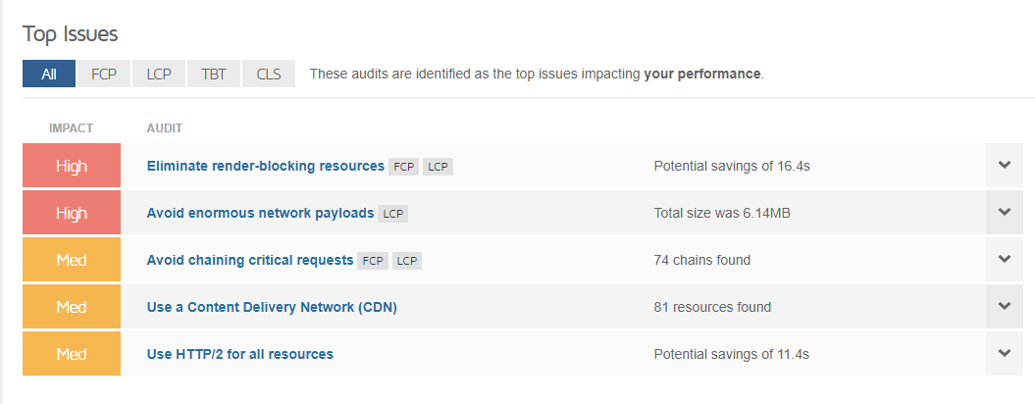Open Eliminate render-blocking resources link
1035x404 pixels.
point(265,166)
